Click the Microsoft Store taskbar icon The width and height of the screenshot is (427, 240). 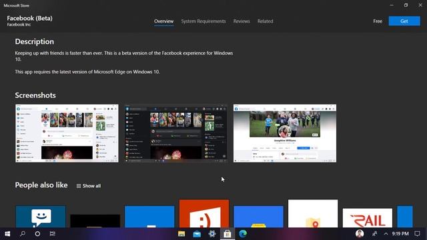click(x=228, y=234)
